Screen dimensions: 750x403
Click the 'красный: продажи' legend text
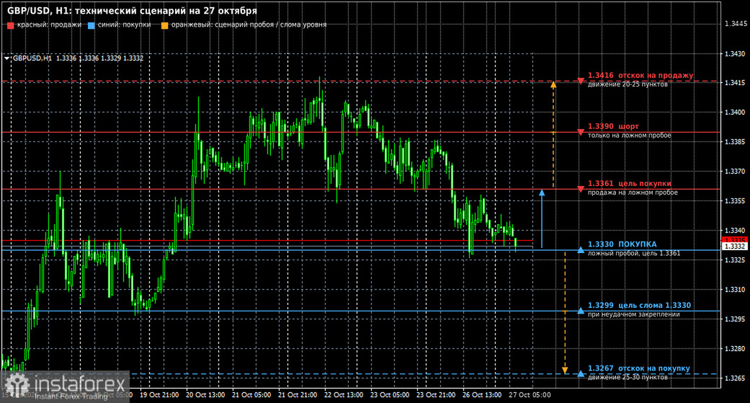click(x=49, y=25)
